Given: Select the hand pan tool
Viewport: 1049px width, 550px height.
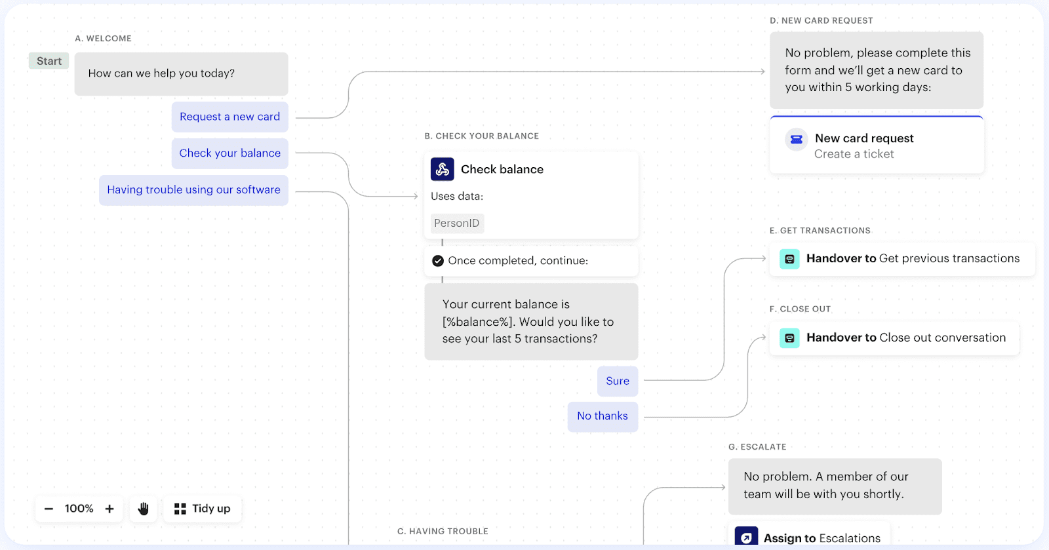Looking at the screenshot, I should pos(144,509).
